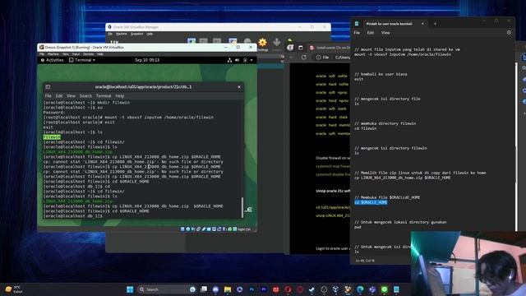Open the weather widget on the taskbar
This screenshot has width=526, height=296.
click(13, 289)
